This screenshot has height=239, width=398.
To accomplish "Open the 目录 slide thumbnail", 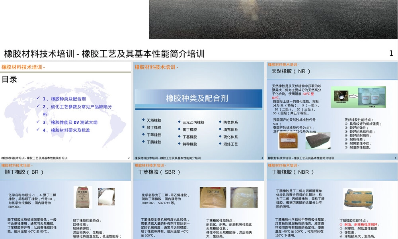I will (x=66, y=111).
